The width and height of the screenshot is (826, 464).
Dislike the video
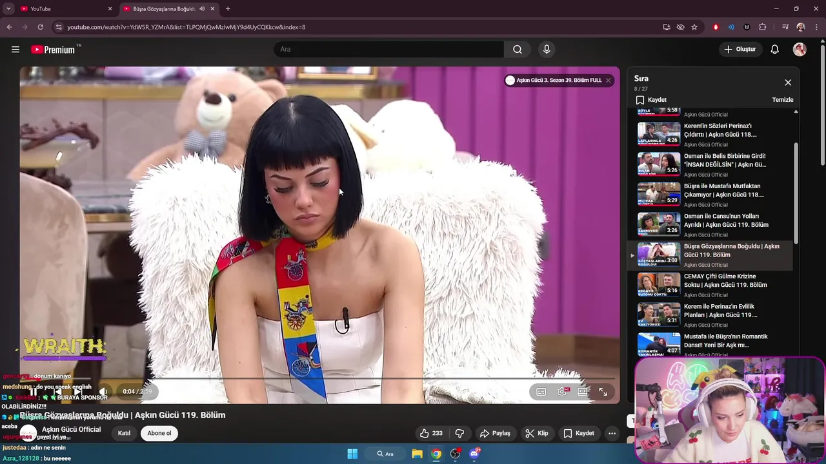[x=459, y=434]
